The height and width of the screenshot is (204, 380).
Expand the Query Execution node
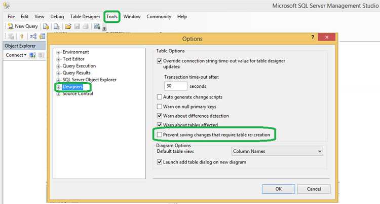[59, 66]
